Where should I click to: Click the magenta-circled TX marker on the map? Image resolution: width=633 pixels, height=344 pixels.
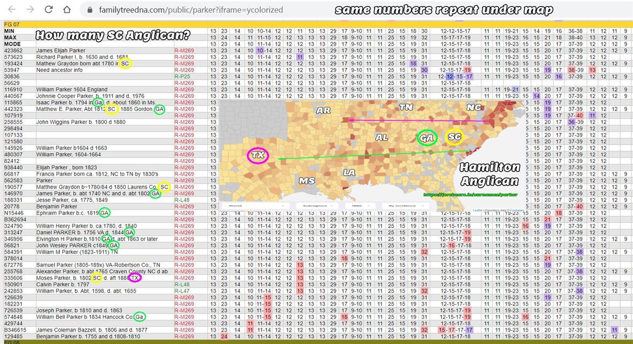coord(258,155)
